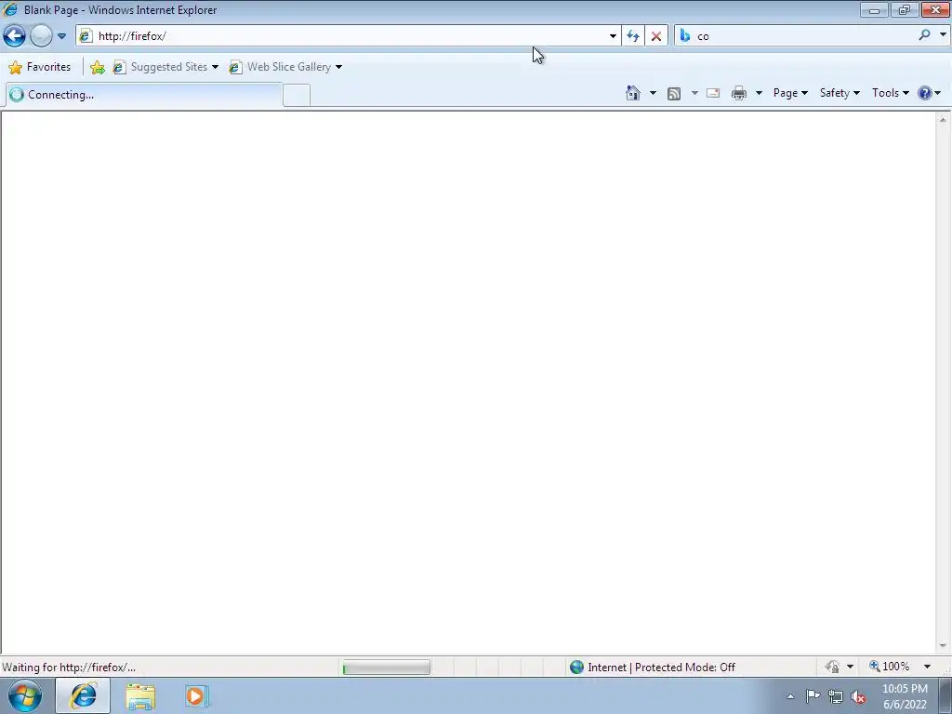Click the RSS Feeds icon
Viewport: 952px width, 714px height.
tap(674, 93)
